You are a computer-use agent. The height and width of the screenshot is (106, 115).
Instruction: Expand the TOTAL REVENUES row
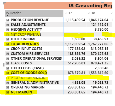click(7, 44)
